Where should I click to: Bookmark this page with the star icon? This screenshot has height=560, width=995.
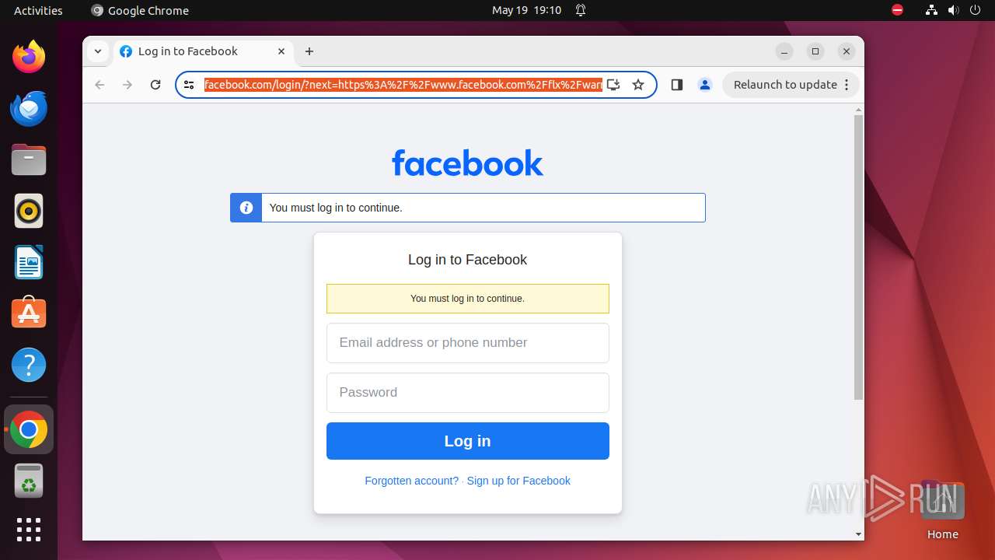(638, 85)
